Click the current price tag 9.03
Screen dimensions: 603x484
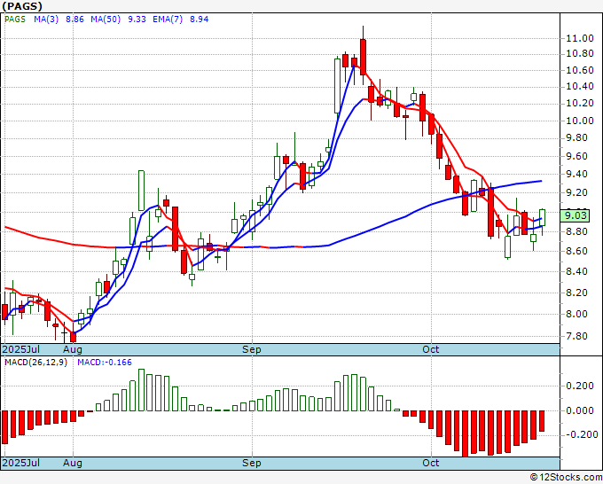[x=575, y=215]
